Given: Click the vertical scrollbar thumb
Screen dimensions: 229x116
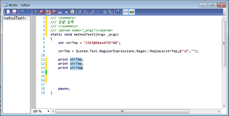Looking at the screenshot, I should pyautogui.click(x=224, y=43).
